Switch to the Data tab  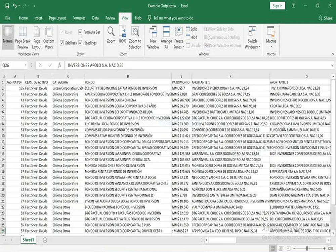(x=95, y=18)
